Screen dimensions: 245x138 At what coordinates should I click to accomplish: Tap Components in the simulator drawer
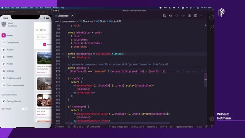[x=11, y=43]
